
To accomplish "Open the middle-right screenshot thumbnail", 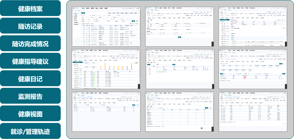I will coord(252,69).
